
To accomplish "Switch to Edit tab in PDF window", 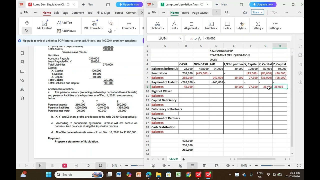I will 56,13.
